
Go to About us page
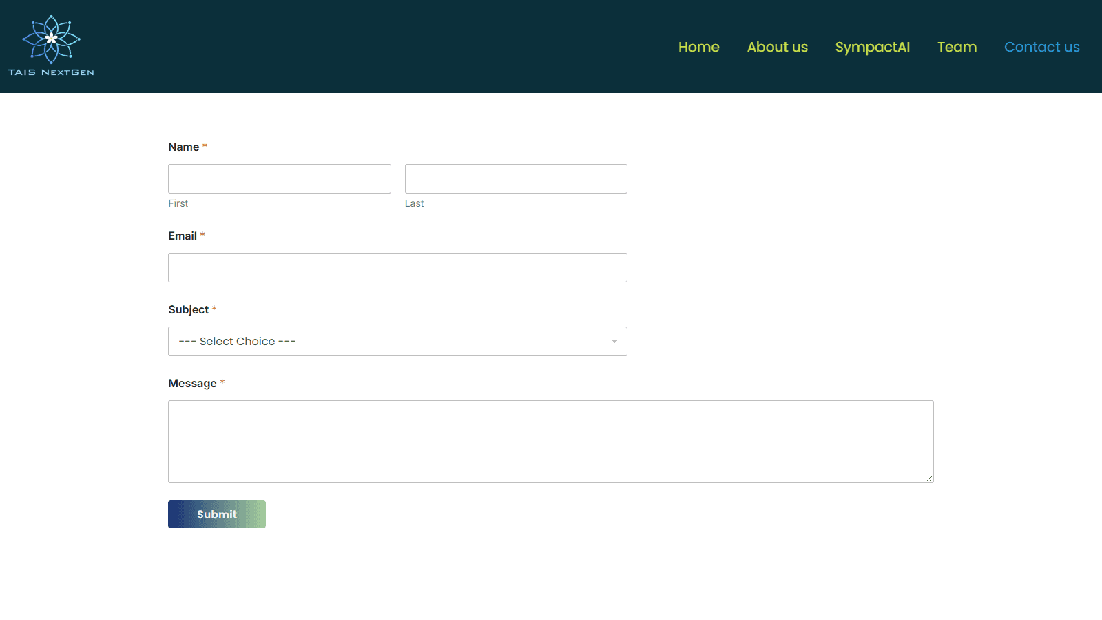(x=777, y=47)
